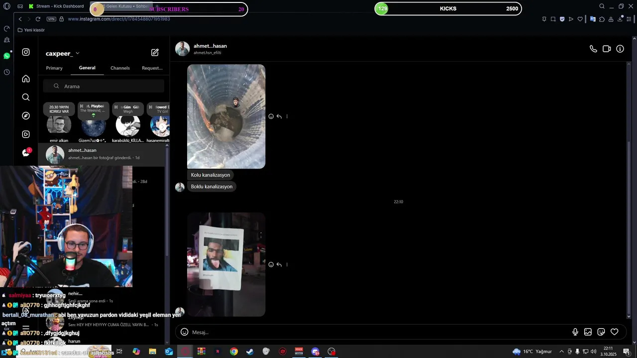Open Instagram search magnifier in sidebar

click(x=26, y=97)
